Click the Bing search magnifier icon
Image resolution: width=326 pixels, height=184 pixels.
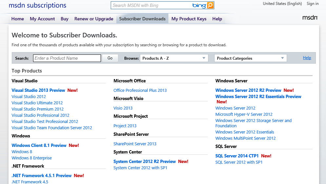(x=210, y=5)
